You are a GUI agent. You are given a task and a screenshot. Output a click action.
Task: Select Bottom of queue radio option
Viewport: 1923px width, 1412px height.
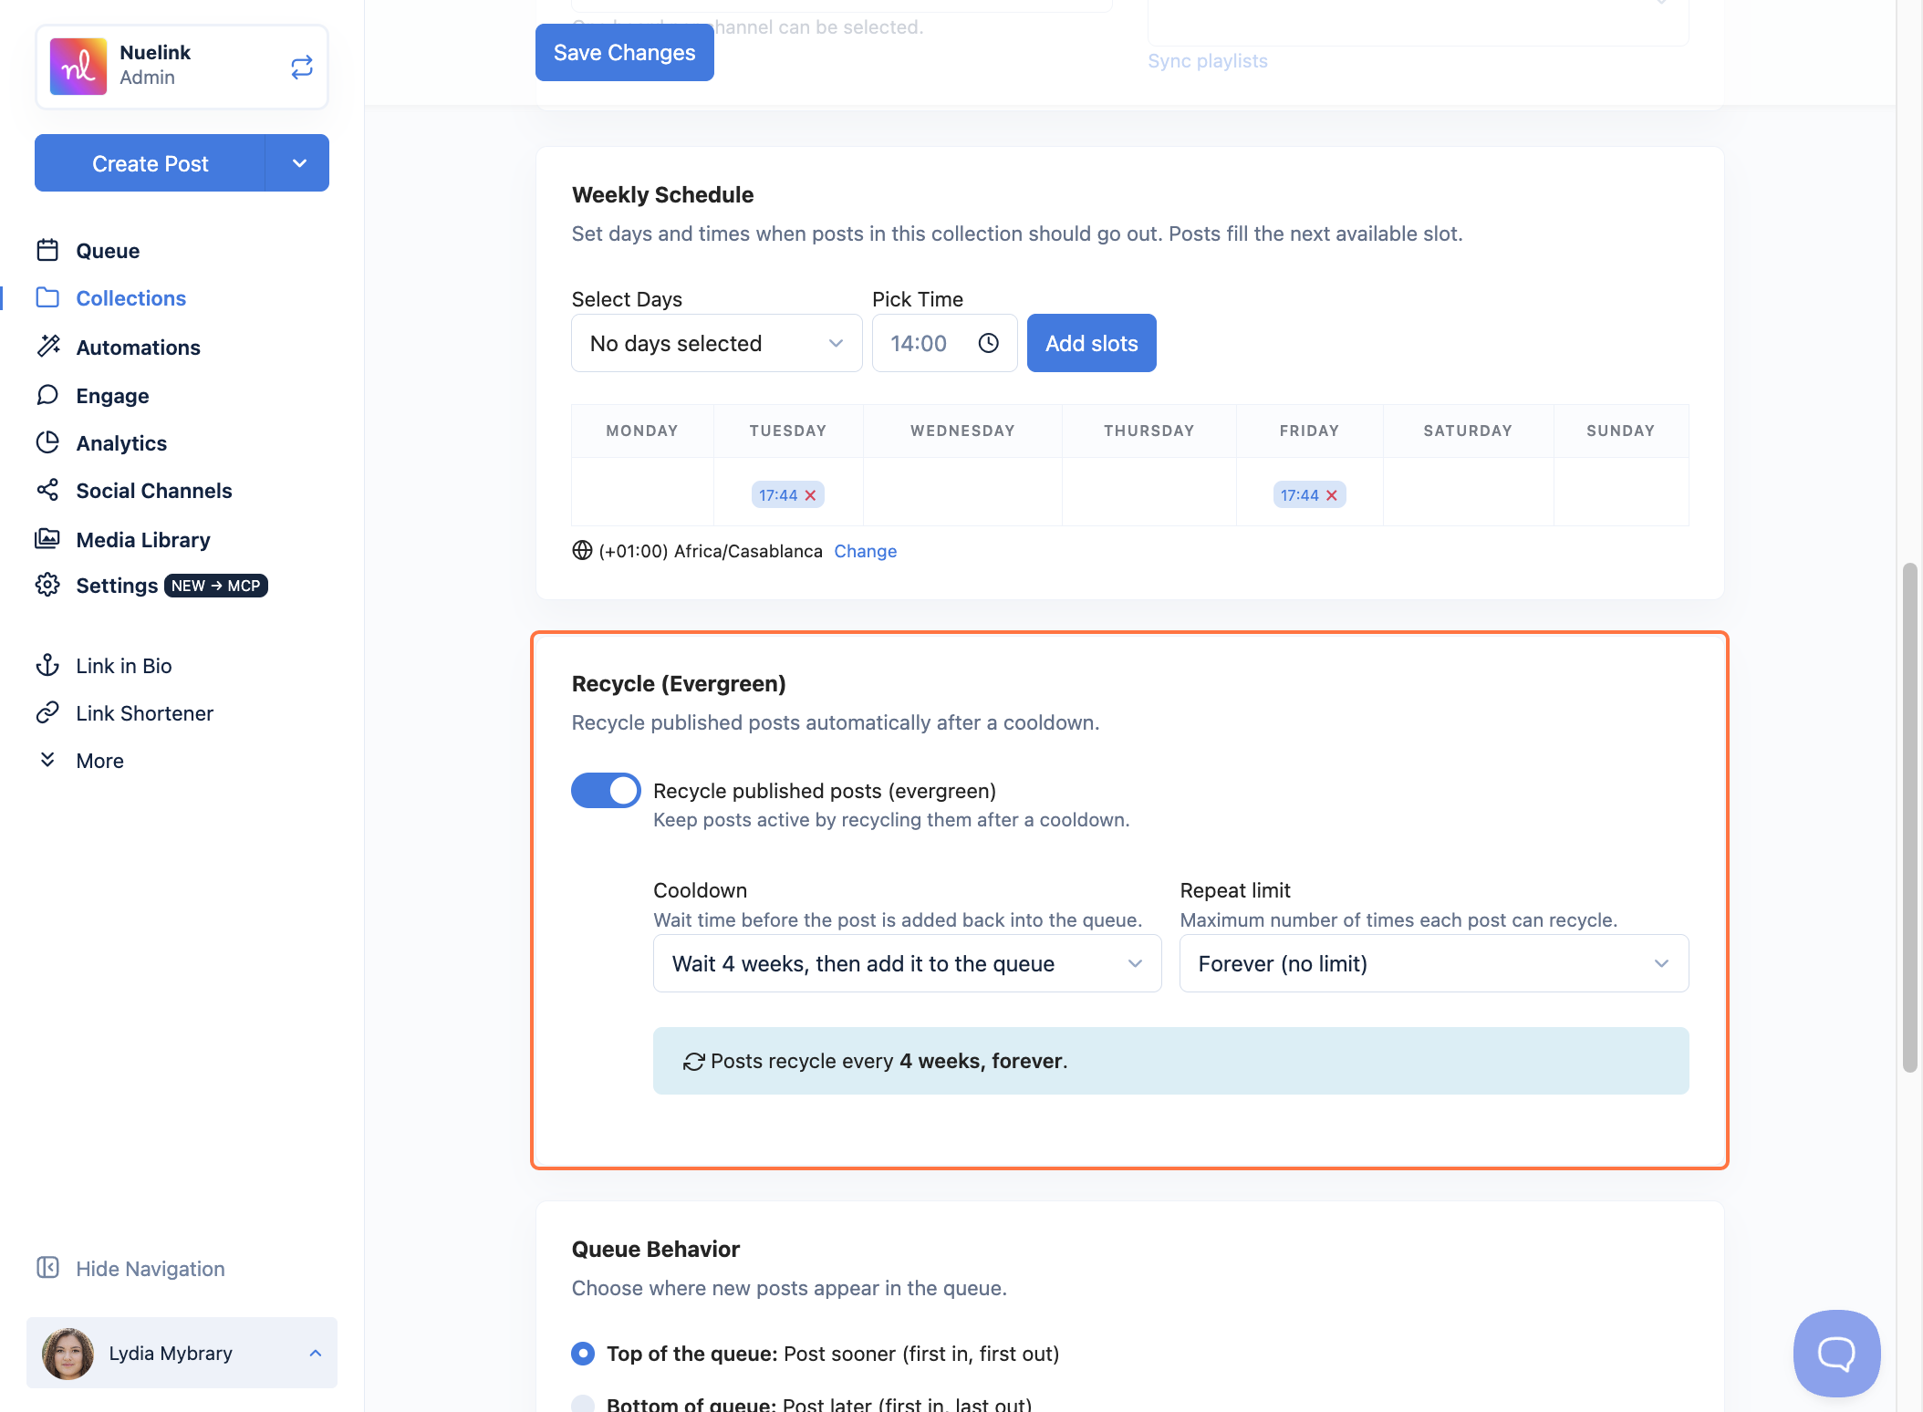point(583,1404)
